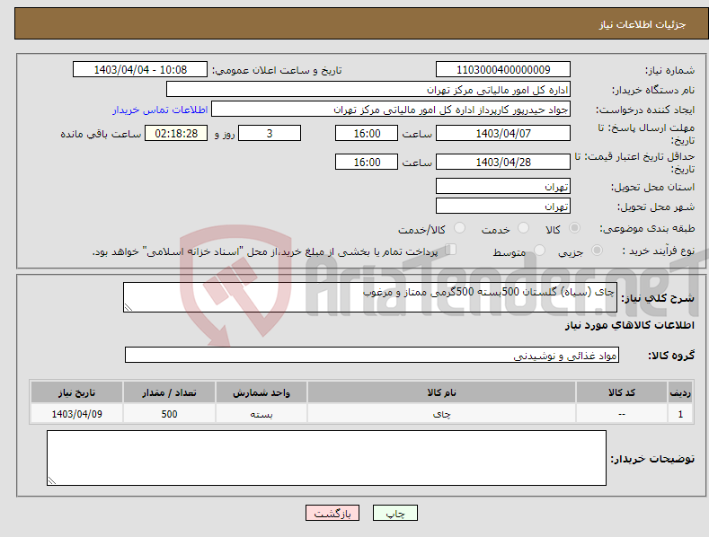Select the کالا/خدمت radio button
Viewport: 709px width, 537px height.
[x=459, y=228]
